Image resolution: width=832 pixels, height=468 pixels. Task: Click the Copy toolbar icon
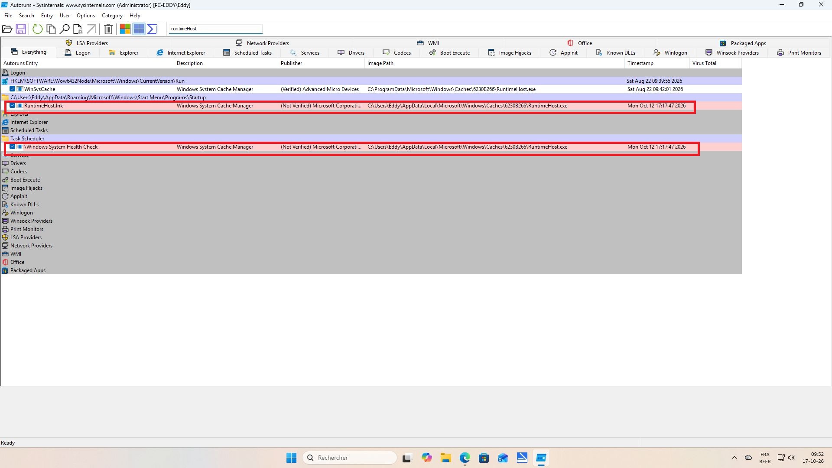click(x=51, y=29)
